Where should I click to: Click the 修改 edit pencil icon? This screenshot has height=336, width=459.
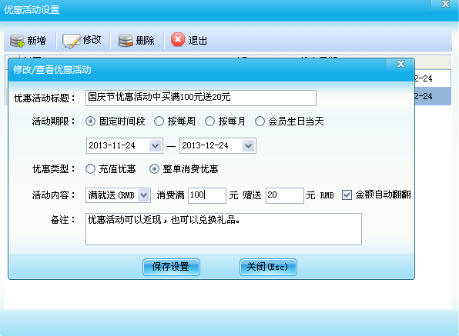[71, 41]
